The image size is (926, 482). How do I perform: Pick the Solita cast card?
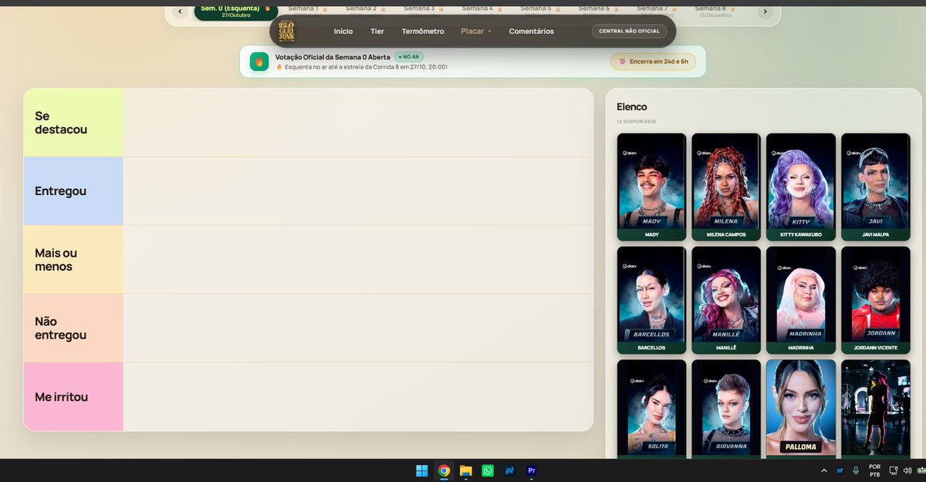[651, 409]
